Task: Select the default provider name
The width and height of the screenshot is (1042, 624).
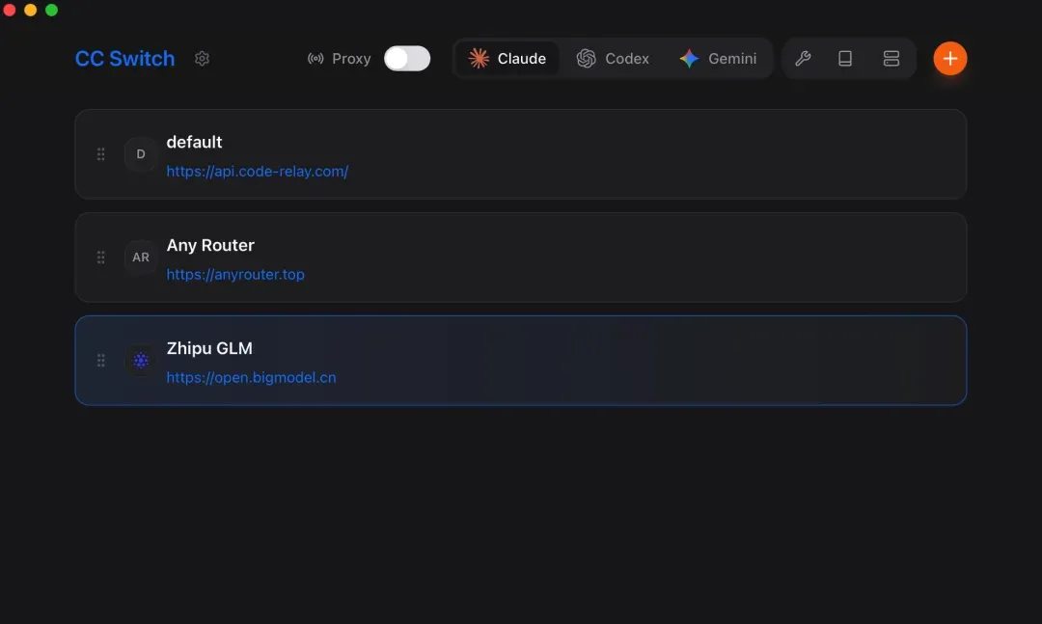Action: pyautogui.click(x=194, y=142)
